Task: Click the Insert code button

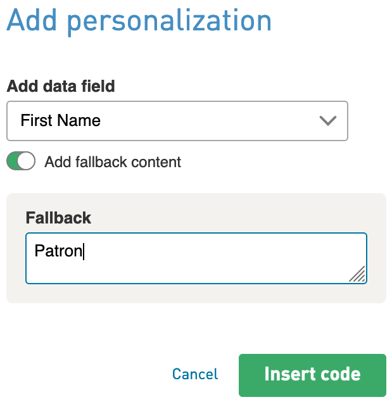Action: pos(312,375)
